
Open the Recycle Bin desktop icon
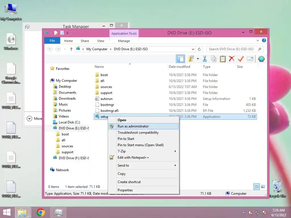[277, 188]
